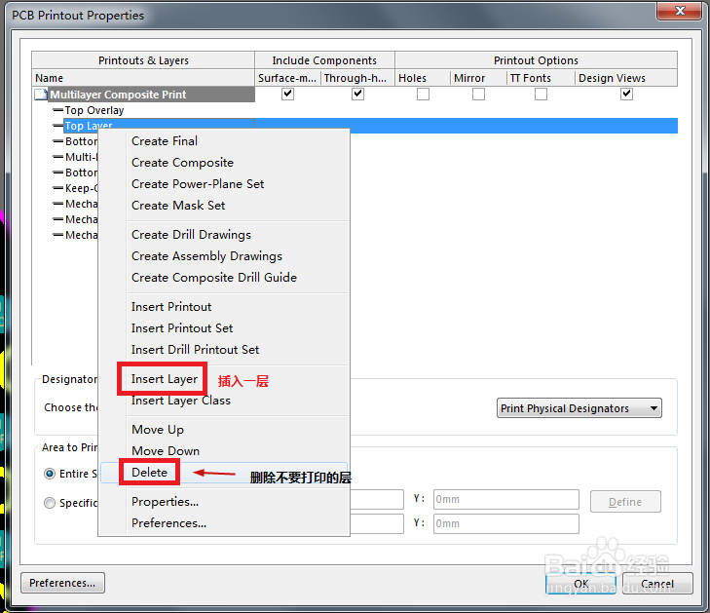Click the lower Y coordinate field
Image resolution: width=710 pixels, height=613 pixels.
coord(506,523)
